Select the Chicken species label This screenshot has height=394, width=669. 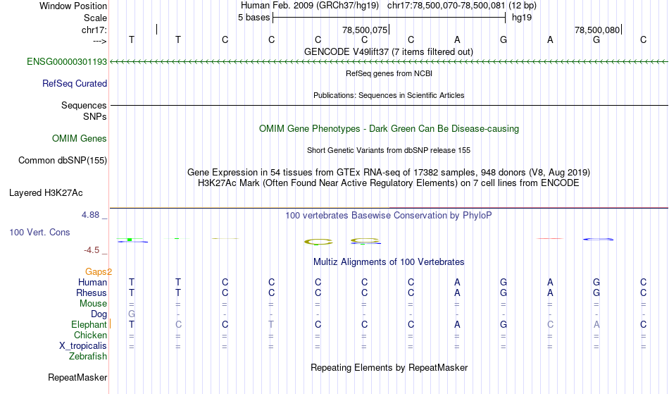pyautogui.click(x=90, y=335)
